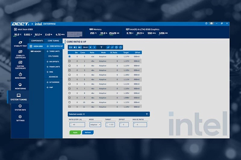Open HWP menu item
Screen dimensions: 241x160
coord(50,87)
